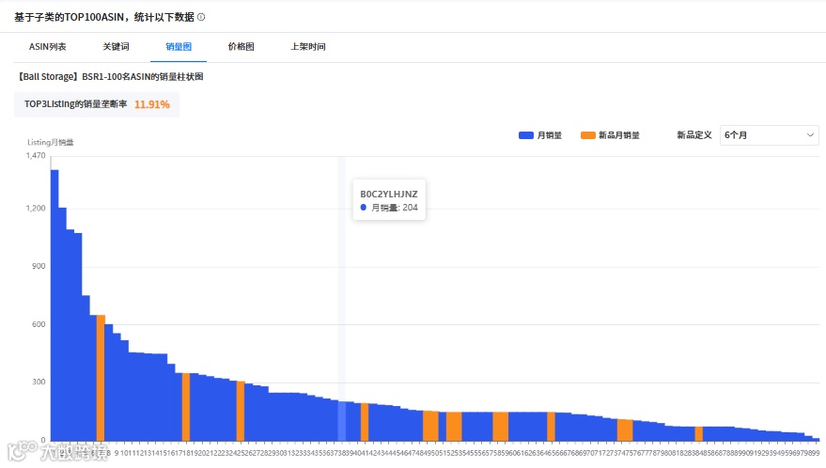Click the B0C2YLHJNZ ASIN in tooltip

(389, 194)
